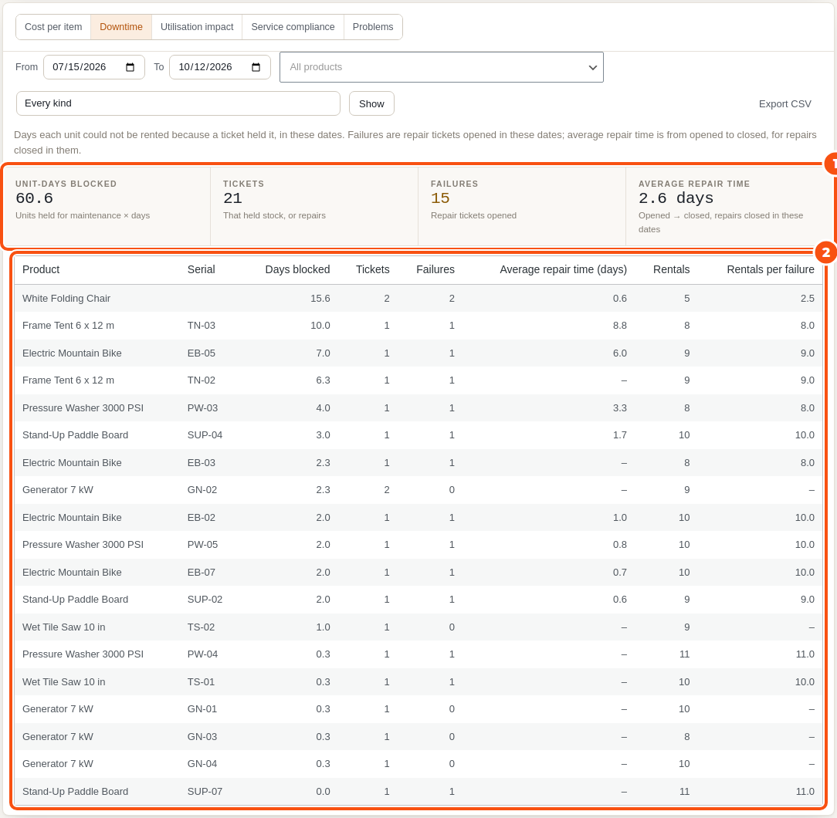Click the To date field 10/12/2026
Viewport: 837px width, 818px height.
point(220,67)
